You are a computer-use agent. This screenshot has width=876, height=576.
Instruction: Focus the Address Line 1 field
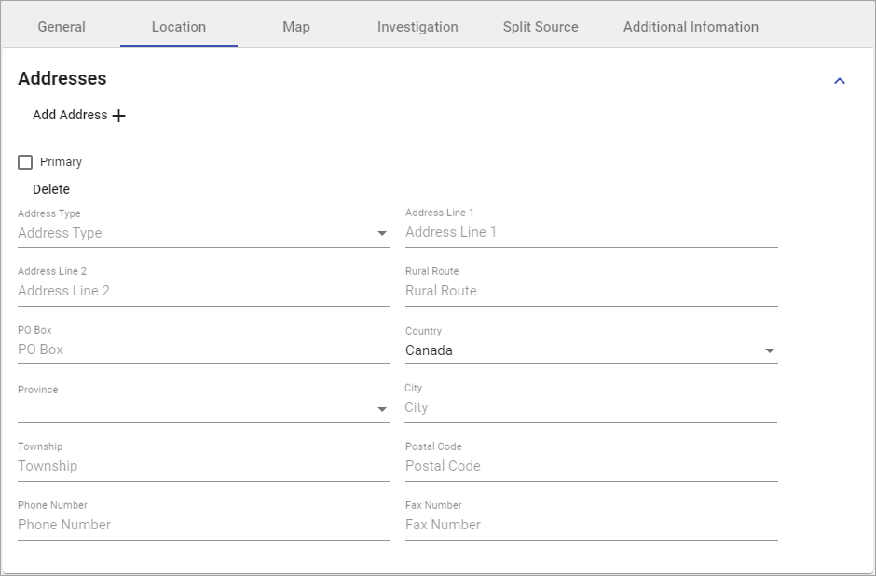tap(590, 232)
